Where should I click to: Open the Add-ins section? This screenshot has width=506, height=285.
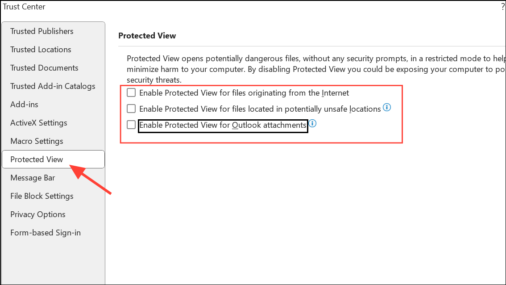pyautogui.click(x=24, y=104)
